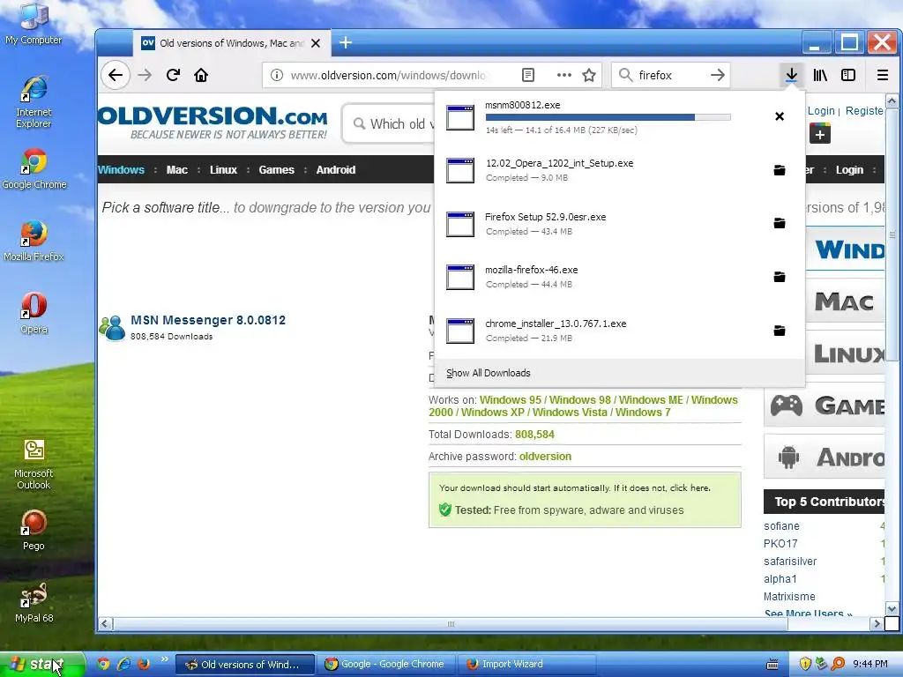Open containing folder for mozilla-firefox-46.exe
Viewport: 903px width, 677px height.
780,277
